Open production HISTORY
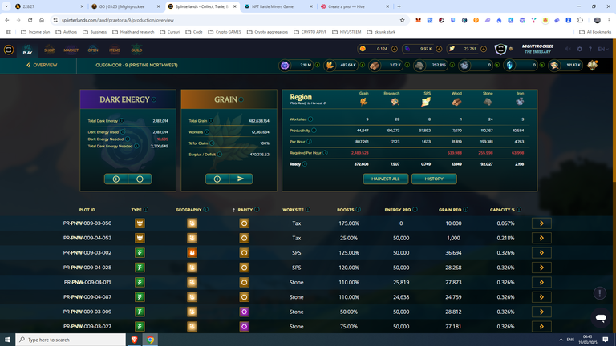Image resolution: width=616 pixels, height=346 pixels. click(x=434, y=179)
